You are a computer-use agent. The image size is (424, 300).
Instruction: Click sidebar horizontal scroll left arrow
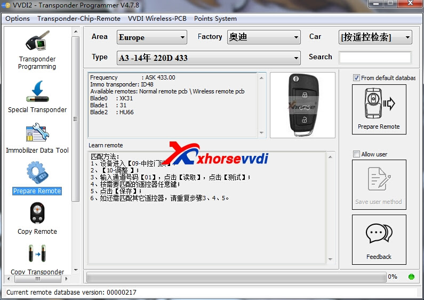9,278
